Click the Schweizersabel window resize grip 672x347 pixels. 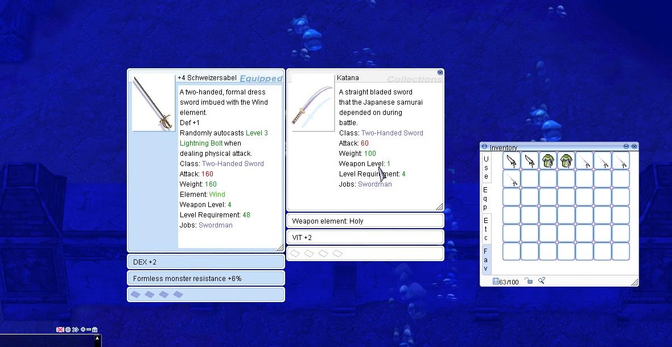[281, 247]
